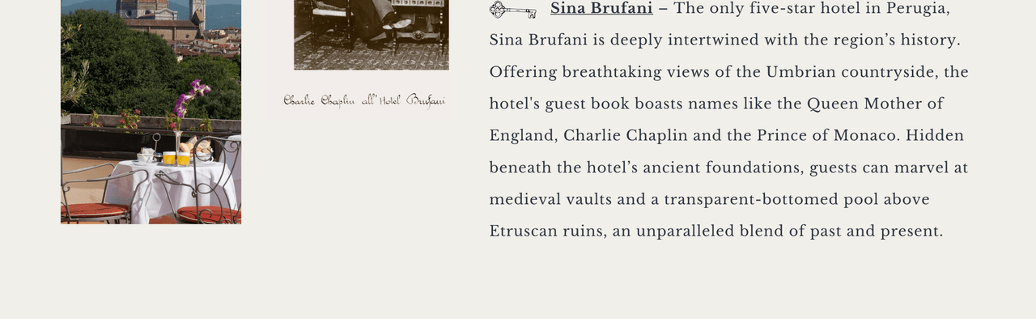Screen dimensions: 1036x319
Task: Click the handwritten Charlie Chaplin caption
Action: [364, 100]
